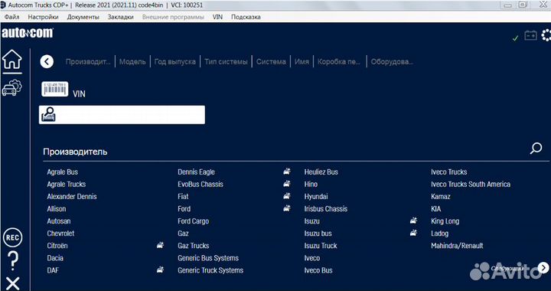Select Heuliez Bus manufacturer
This screenshot has width=551, height=291.
321,172
